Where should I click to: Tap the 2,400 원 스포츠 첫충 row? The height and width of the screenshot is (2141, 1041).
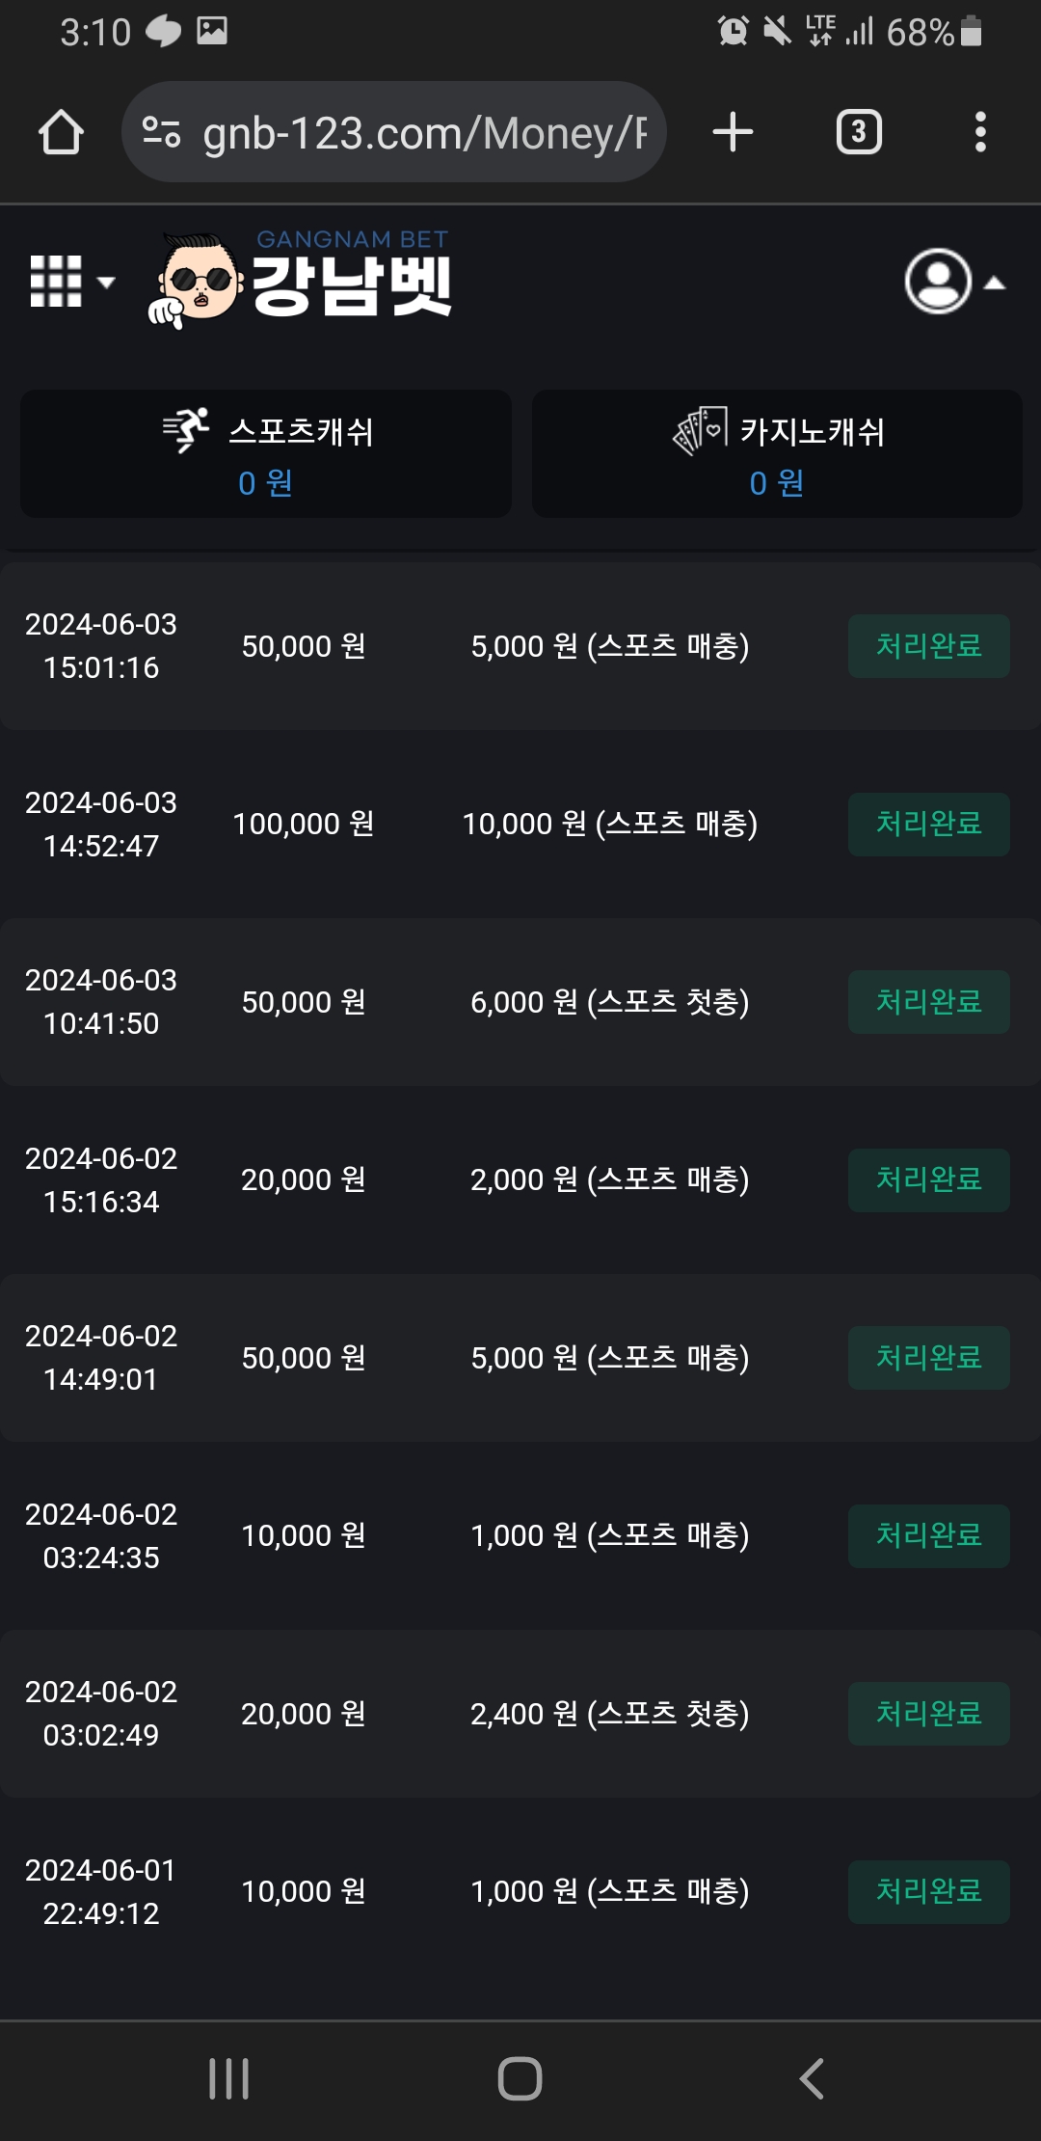click(609, 1714)
